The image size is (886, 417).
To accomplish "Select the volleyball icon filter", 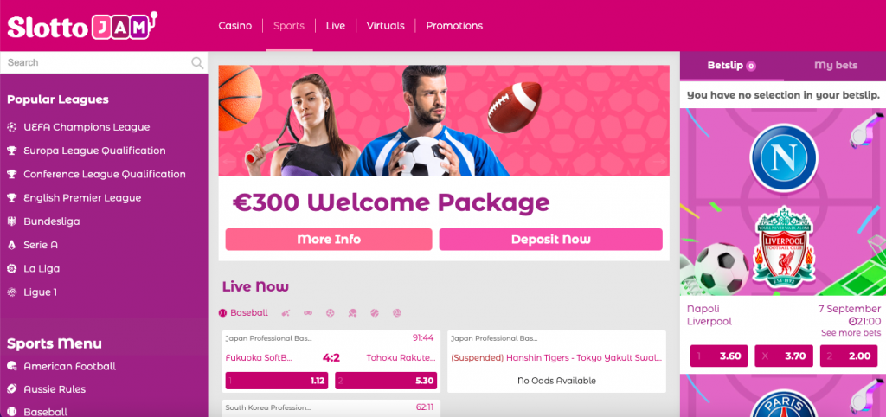I will (x=396, y=312).
